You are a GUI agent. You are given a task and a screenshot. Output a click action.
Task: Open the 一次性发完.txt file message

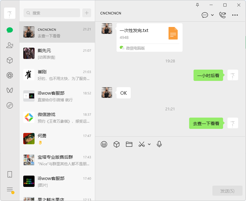[149, 37]
